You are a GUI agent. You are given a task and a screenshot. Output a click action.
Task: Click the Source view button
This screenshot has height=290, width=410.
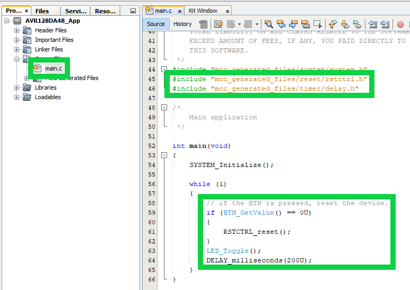(x=156, y=24)
